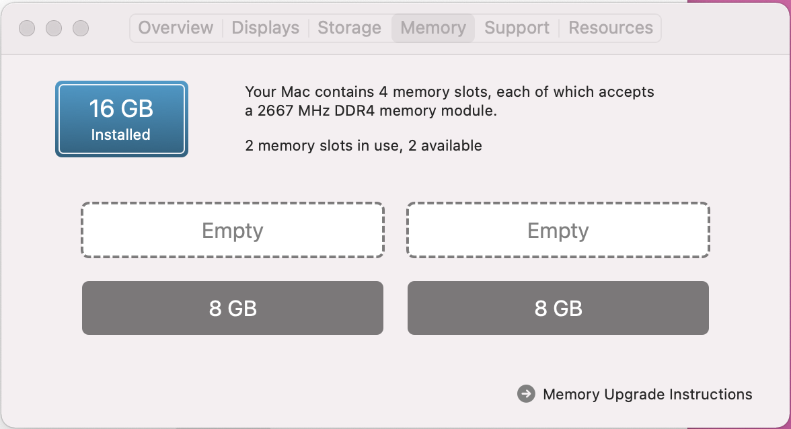The image size is (791, 429).
Task: Click the window zoom button
Action: pos(81,28)
